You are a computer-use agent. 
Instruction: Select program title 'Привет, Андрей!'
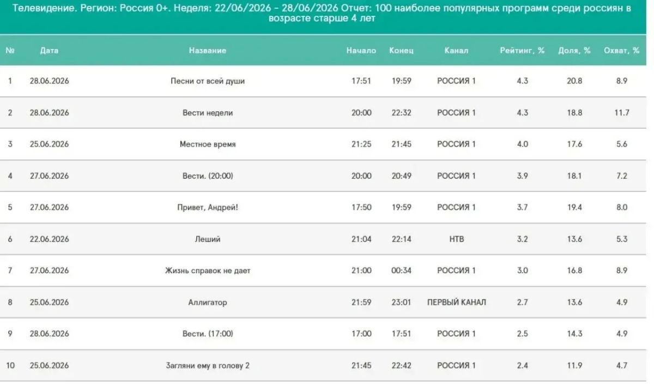point(208,207)
